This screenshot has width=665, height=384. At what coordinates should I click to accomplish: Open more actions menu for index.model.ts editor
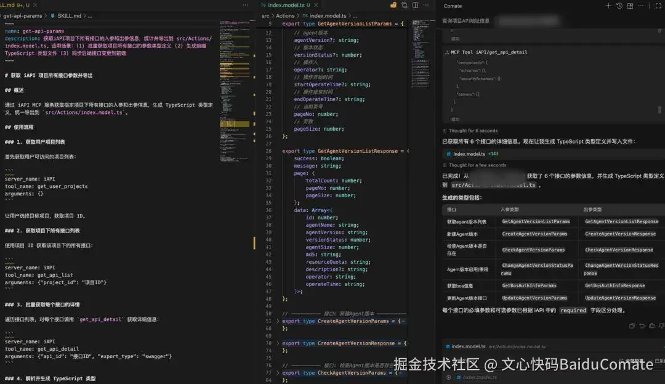[426, 5]
